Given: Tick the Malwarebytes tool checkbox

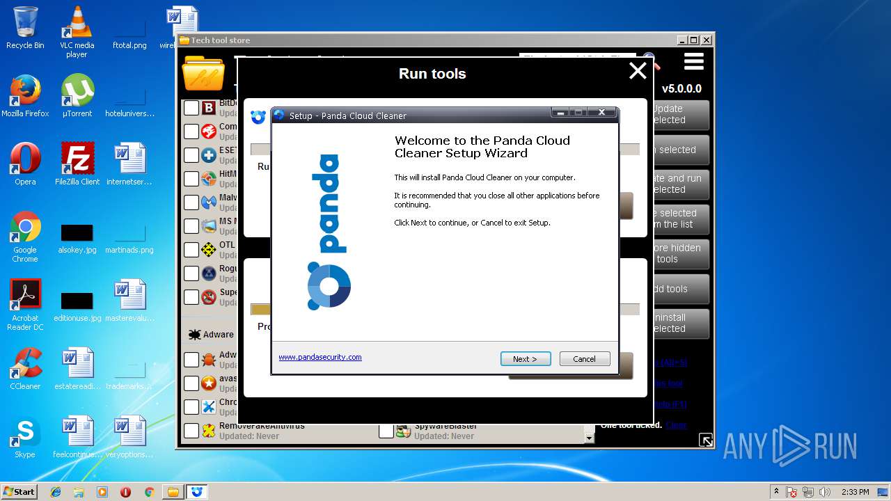Looking at the screenshot, I should [x=191, y=202].
